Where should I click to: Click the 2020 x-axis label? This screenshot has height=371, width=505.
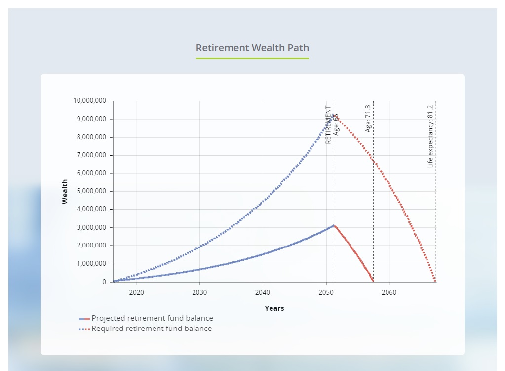[x=137, y=292]
